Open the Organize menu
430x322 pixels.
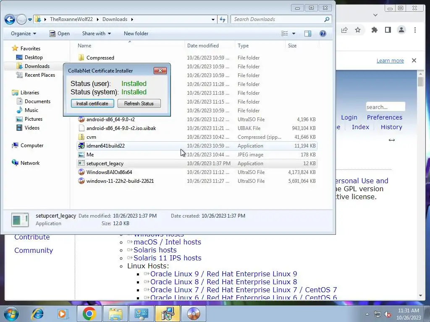click(24, 34)
